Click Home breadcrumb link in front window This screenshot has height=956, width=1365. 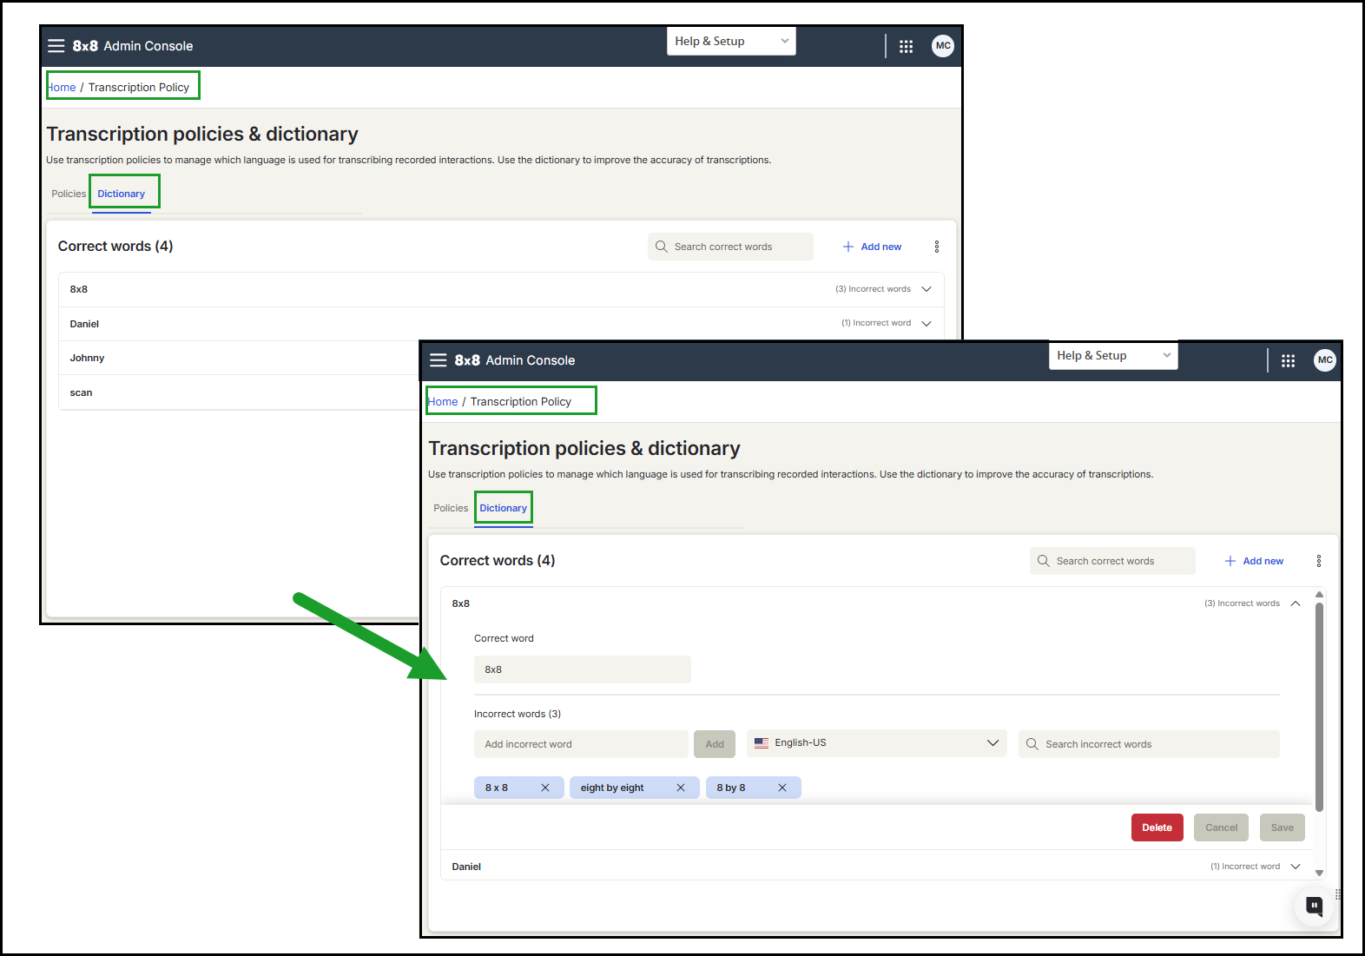(x=443, y=402)
